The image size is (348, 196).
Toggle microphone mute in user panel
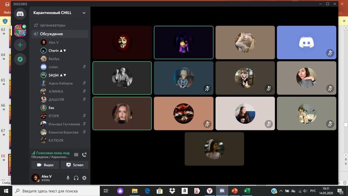[68, 178]
